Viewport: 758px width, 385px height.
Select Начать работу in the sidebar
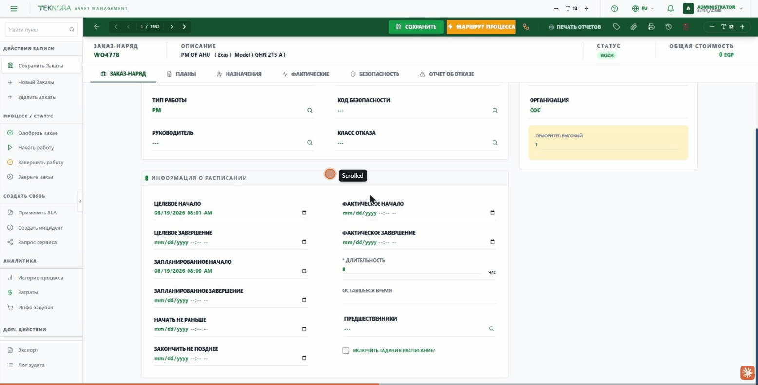pyautogui.click(x=36, y=147)
